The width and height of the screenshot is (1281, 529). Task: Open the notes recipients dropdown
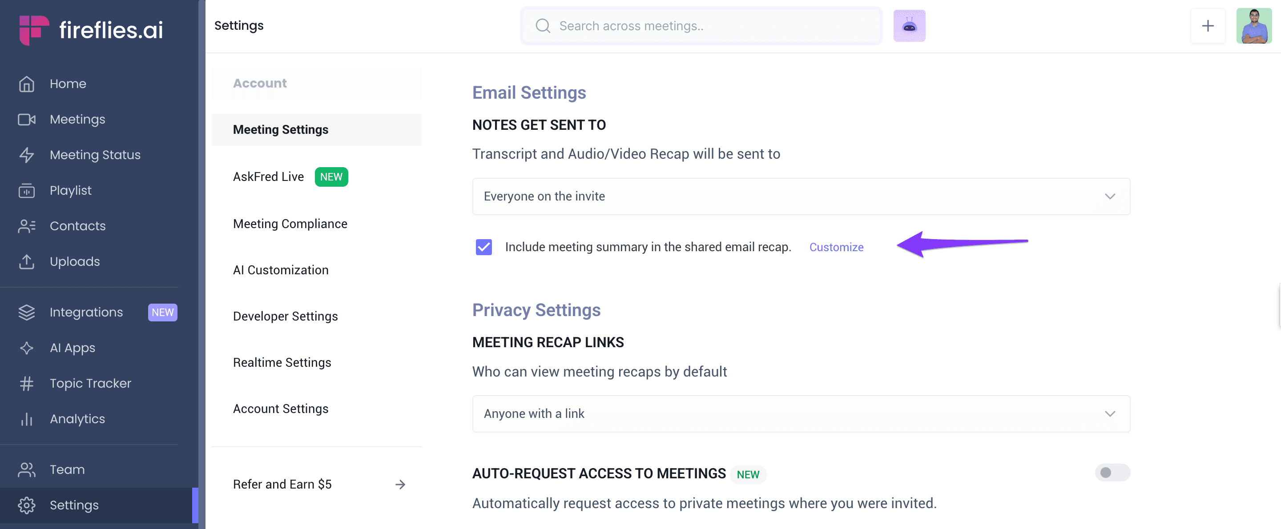pyautogui.click(x=801, y=196)
